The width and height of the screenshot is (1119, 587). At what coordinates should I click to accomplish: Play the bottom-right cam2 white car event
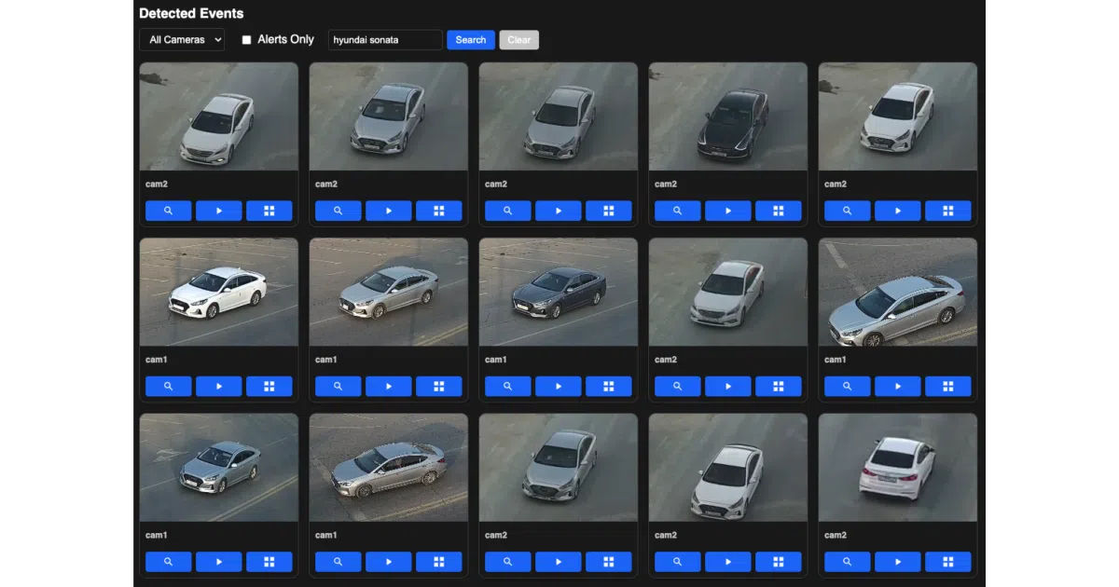(898, 562)
